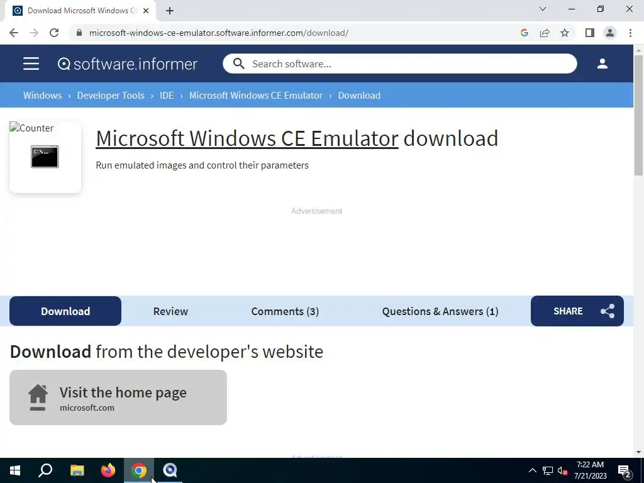
Task: Select the Download tab
Action: (x=65, y=311)
